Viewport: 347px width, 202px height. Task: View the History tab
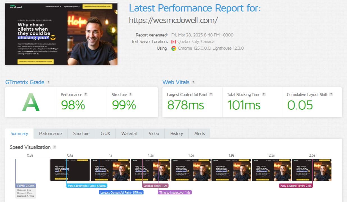point(177,134)
